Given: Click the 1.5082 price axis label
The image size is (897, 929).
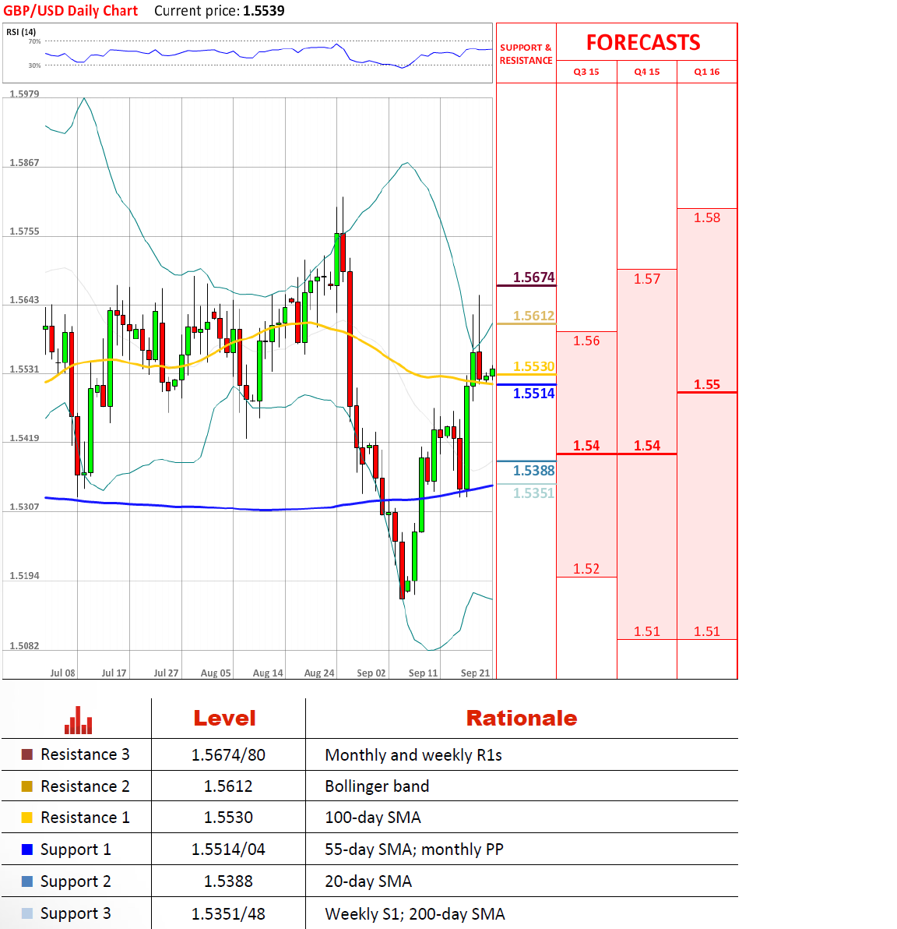Looking at the screenshot, I should [24, 645].
